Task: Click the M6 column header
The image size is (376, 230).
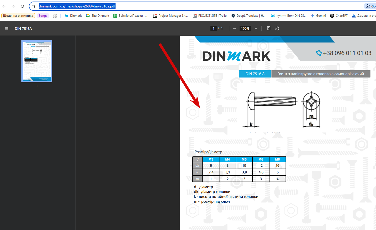Action: point(261,160)
